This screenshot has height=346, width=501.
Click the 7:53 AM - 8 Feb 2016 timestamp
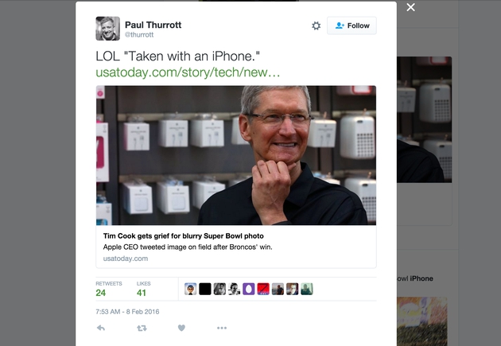tap(127, 312)
